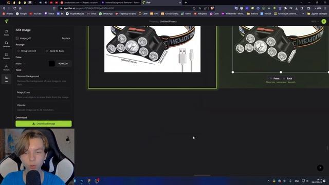Select the Upscale tool
Screen dimensions: 329x185
(x=43, y=107)
